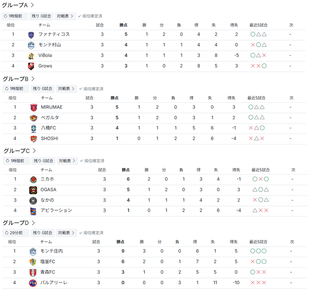Select the ニカホ team row
The image size is (310, 292).
[x=155, y=179]
